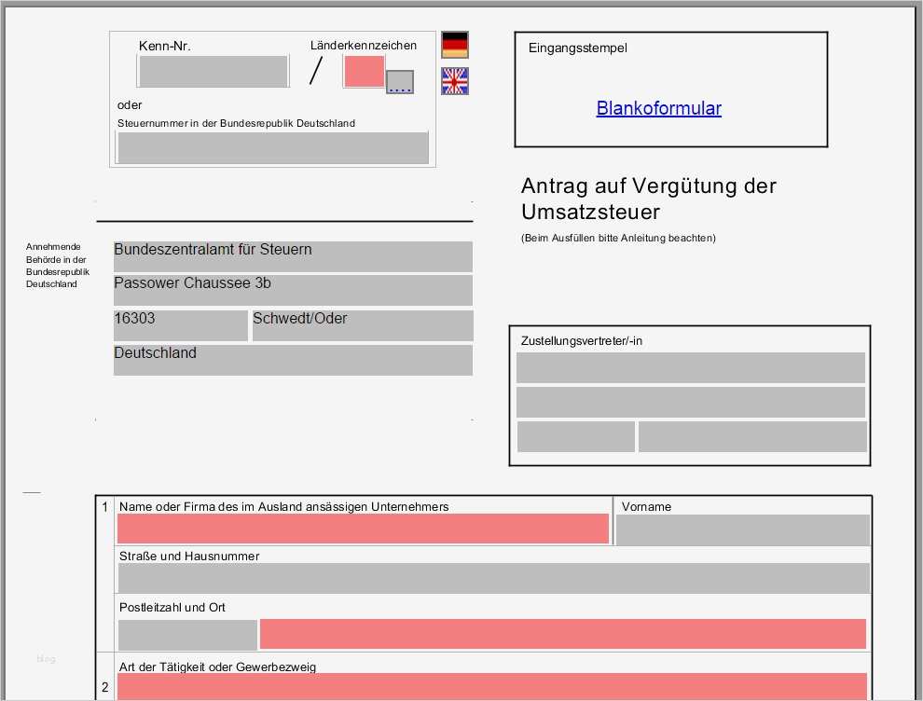The image size is (923, 701).
Task: Select the Bundeszentralamt für Steuern field
Action: coord(292,255)
